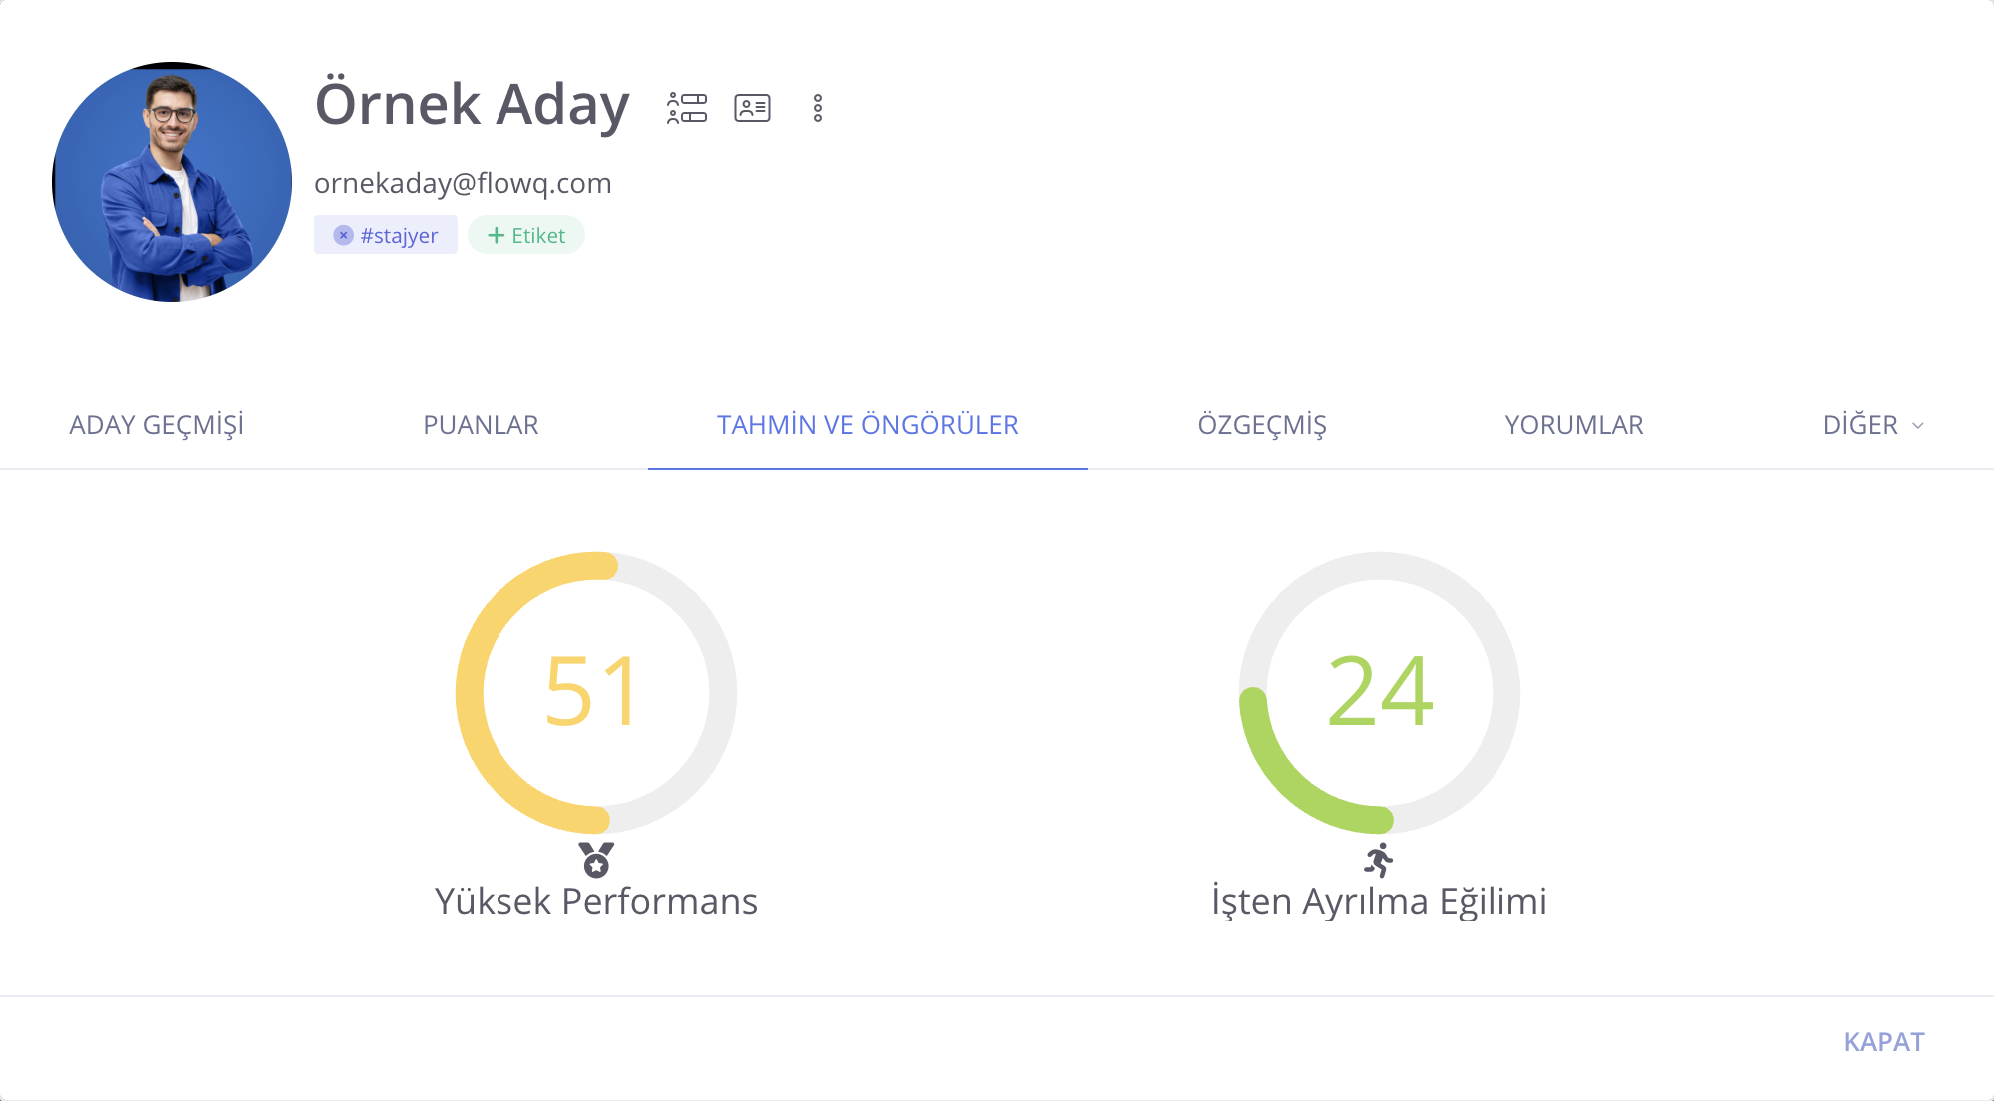Screen dimensions: 1994x1101
Task: Select the TAHMİN VE ÖNGÖRÜLER tab
Action: (x=867, y=425)
